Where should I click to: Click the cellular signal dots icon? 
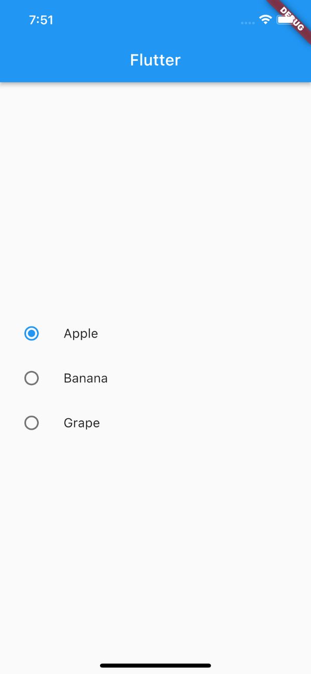[x=248, y=23]
